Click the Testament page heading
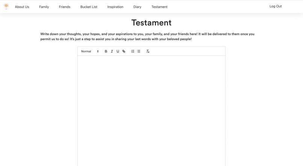 [x=151, y=23]
